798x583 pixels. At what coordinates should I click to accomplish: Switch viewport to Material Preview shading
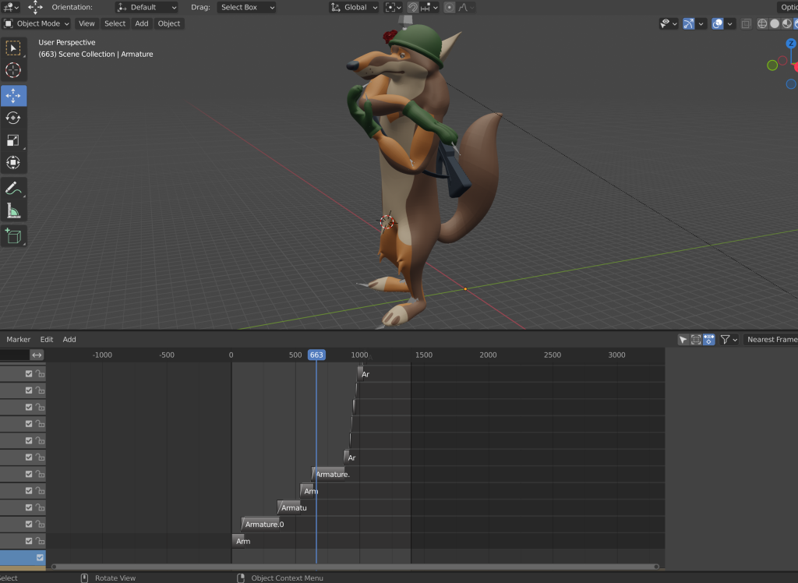[786, 23]
